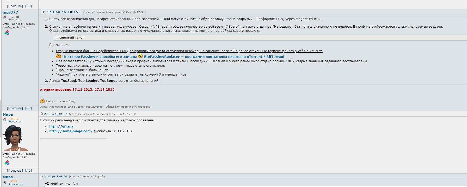This screenshot has width=467, height=187.
Task: Click the warning icon next to 'Меня нет'
Action: tap(42, 101)
